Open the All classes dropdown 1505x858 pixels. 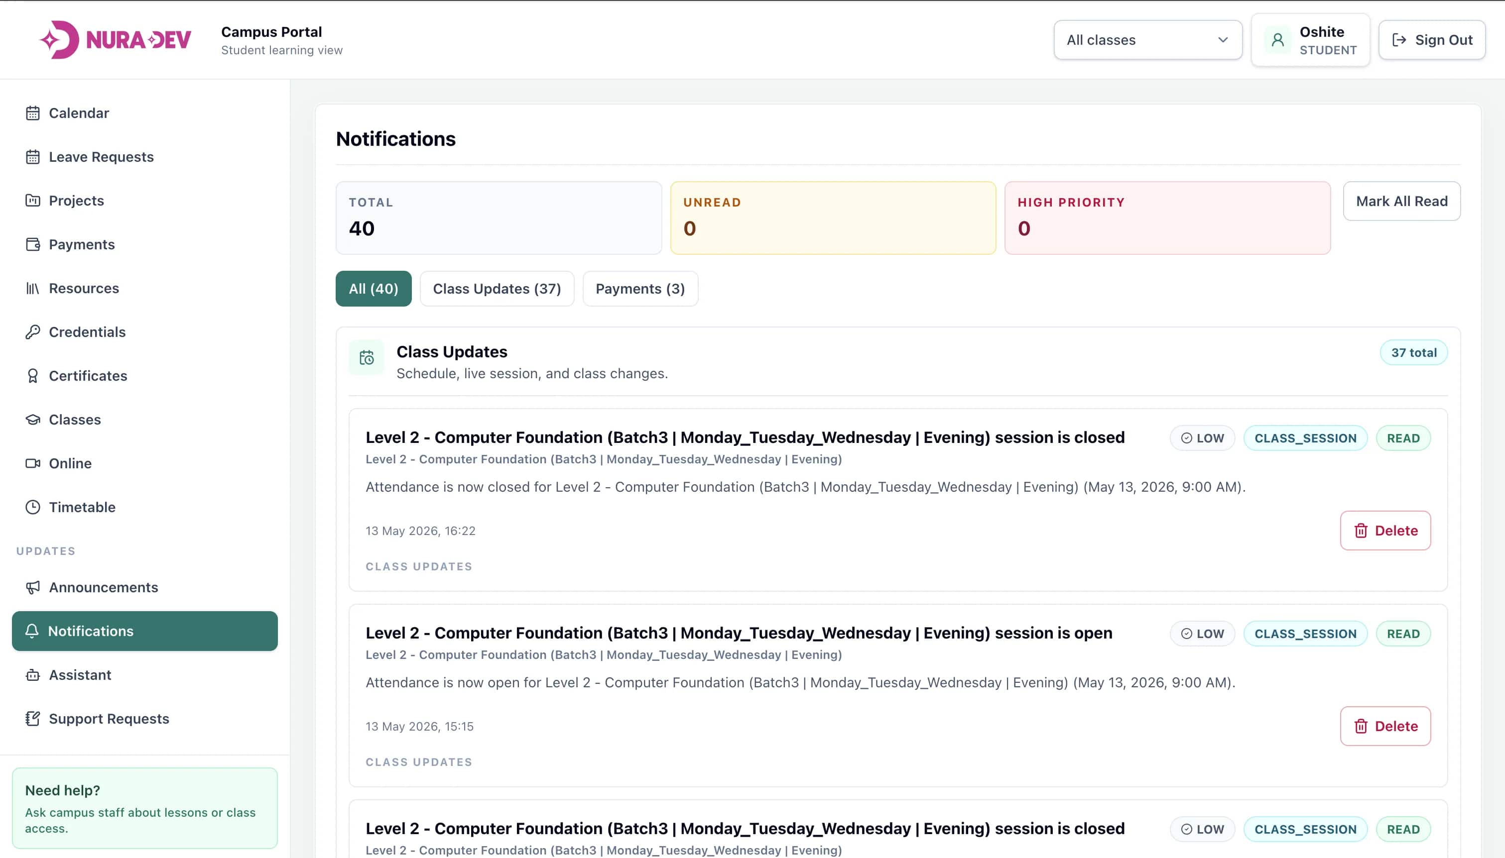coord(1148,40)
